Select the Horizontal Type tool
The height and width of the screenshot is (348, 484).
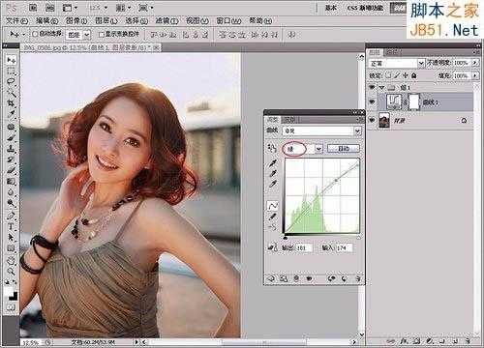tap(12, 226)
